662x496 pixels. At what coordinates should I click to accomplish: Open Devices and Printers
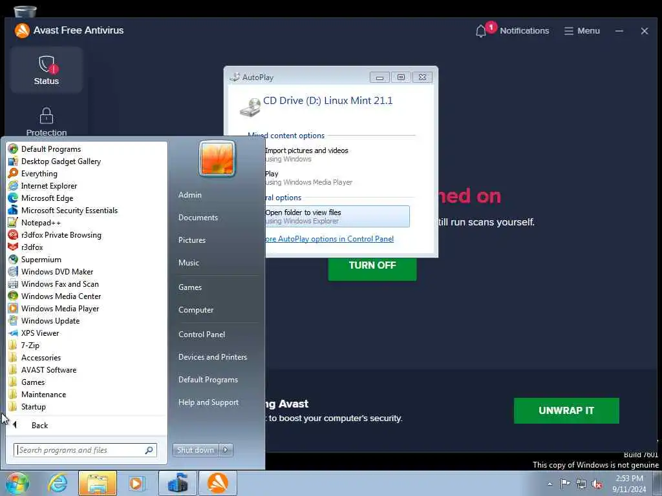213,356
